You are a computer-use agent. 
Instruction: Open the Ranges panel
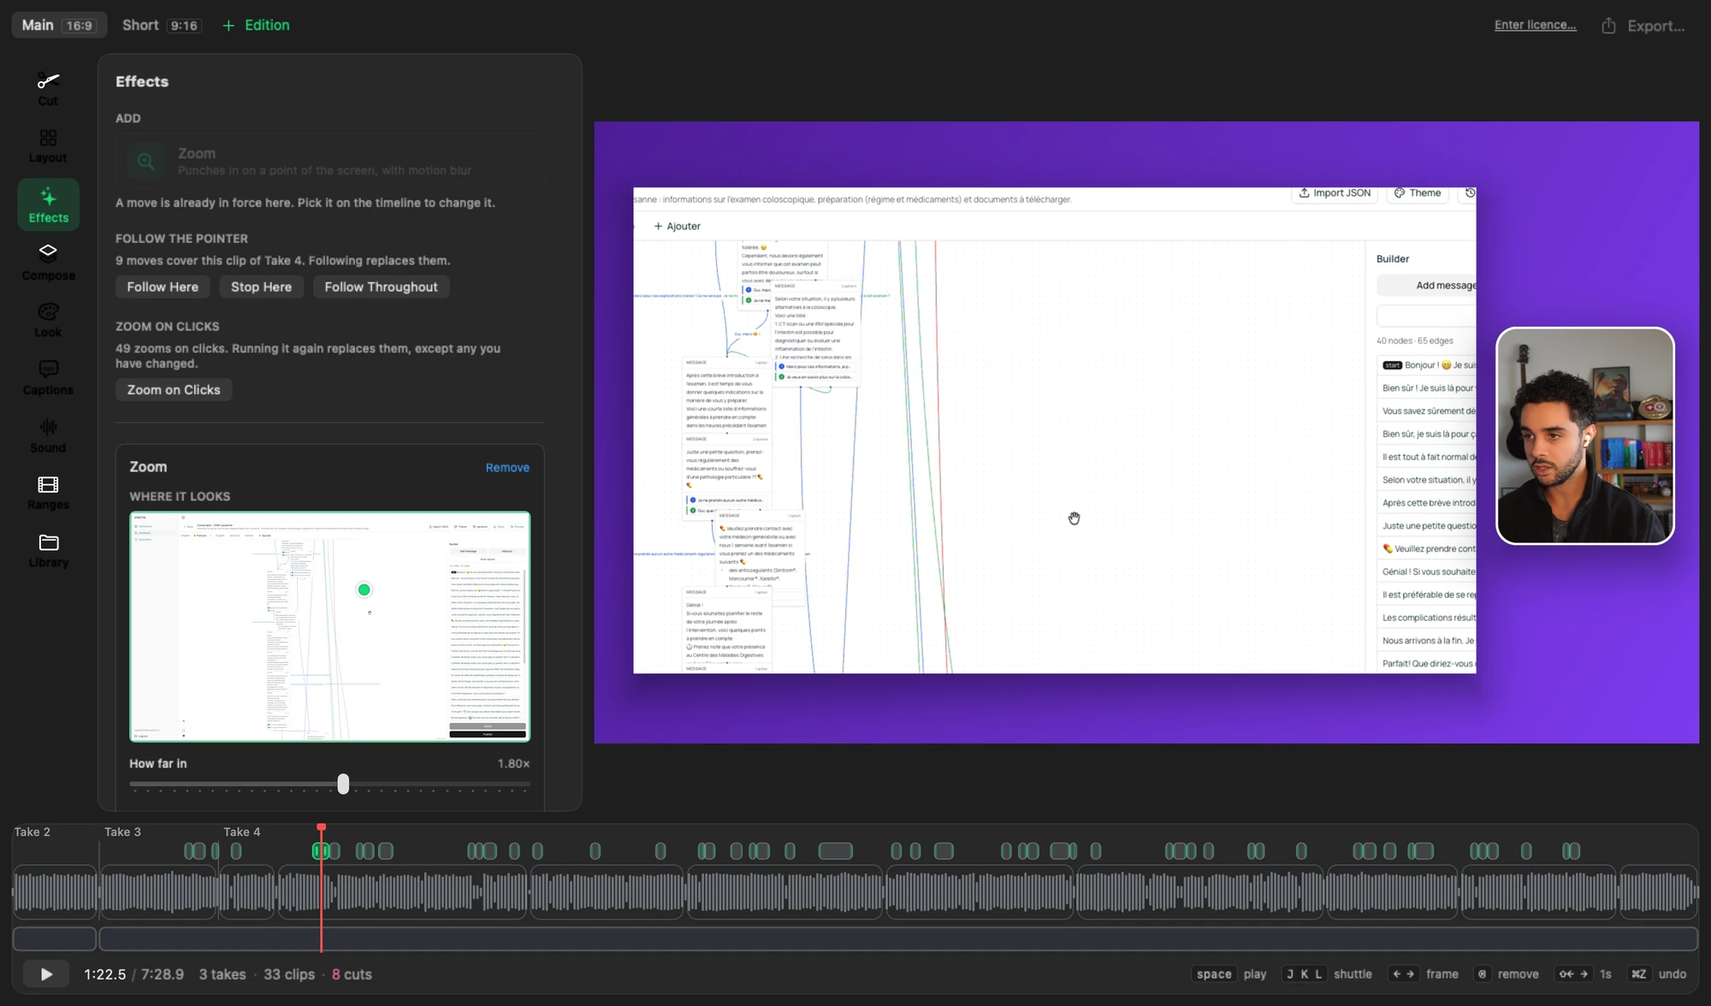48,493
